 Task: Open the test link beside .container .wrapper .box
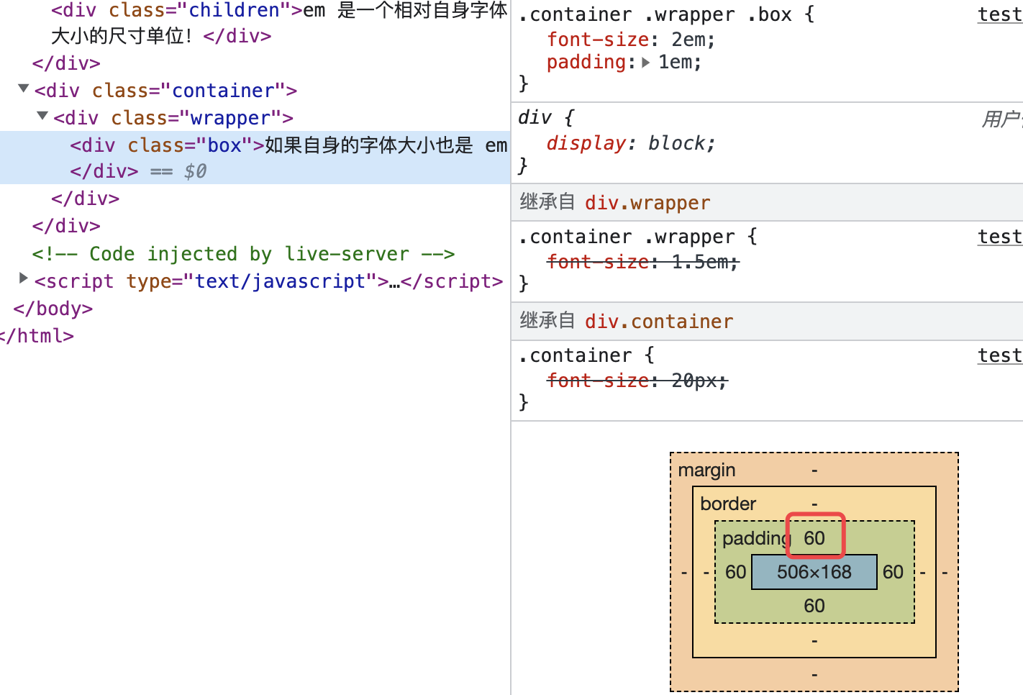(x=999, y=14)
